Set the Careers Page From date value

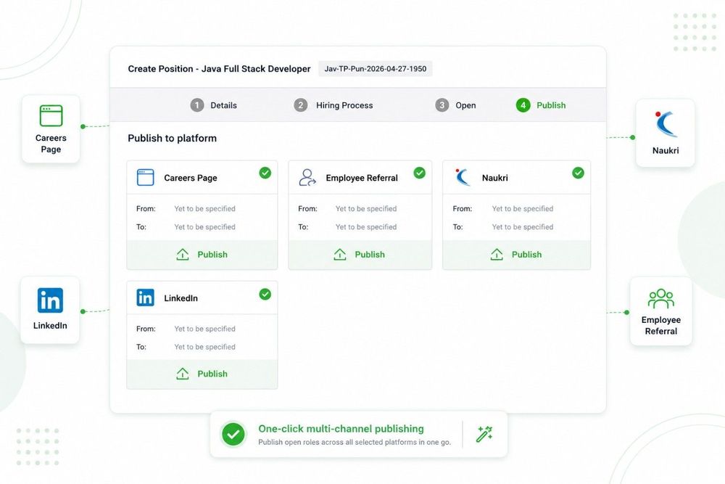(205, 209)
